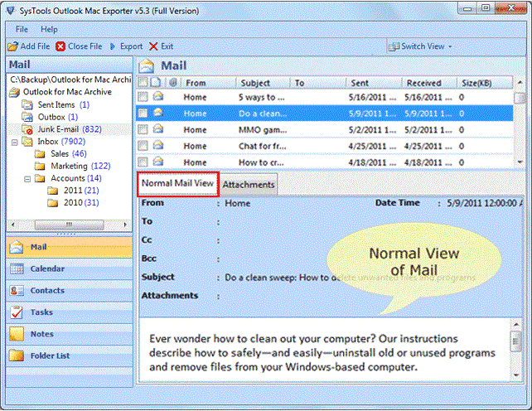This screenshot has width=532, height=411.
Task: Toggle the select-all checkbox in mail header
Action: pyautogui.click(x=143, y=82)
